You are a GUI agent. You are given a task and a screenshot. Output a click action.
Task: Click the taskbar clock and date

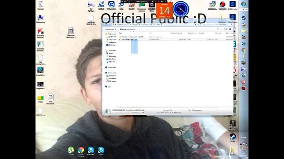pos(244,155)
